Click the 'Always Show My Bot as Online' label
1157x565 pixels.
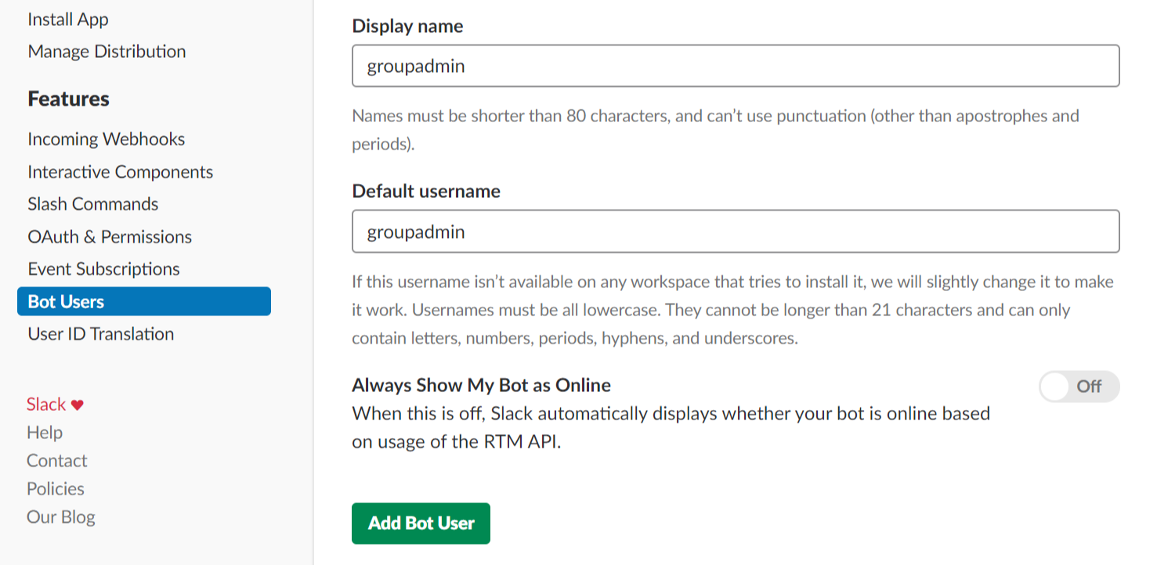(482, 386)
